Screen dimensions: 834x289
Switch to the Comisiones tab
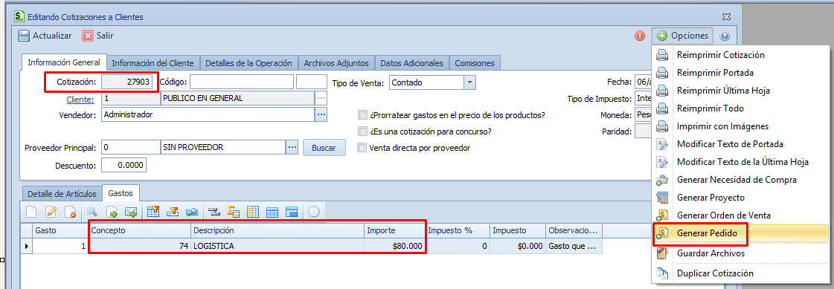(474, 63)
